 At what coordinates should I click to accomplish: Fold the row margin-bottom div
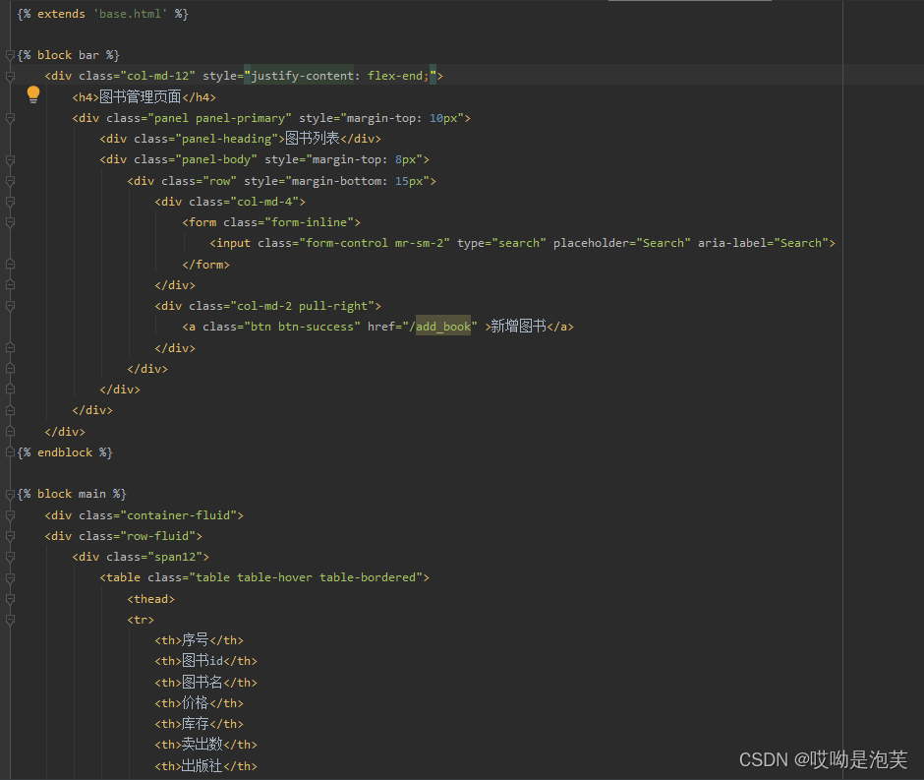[10, 181]
